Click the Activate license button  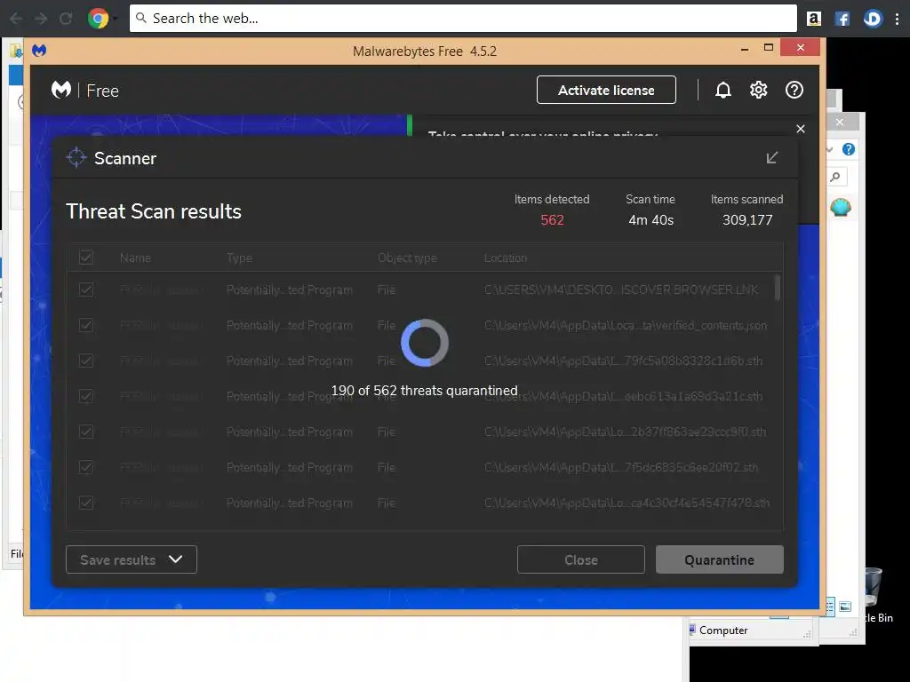pos(606,90)
